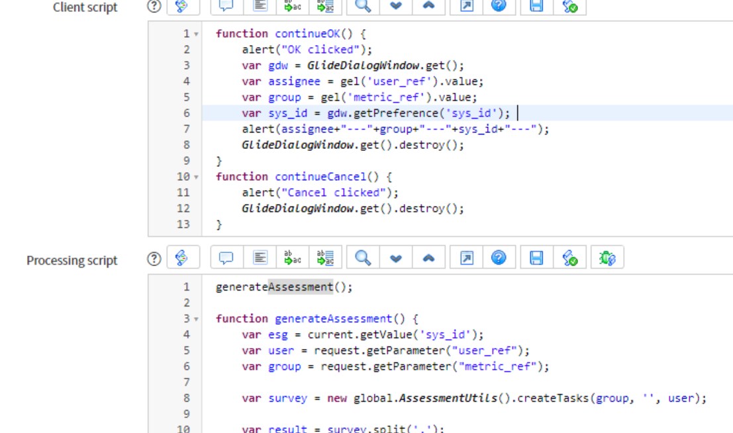The width and height of the screenshot is (733, 433).
Task: Format code in the Client script editor
Action: (260, 6)
